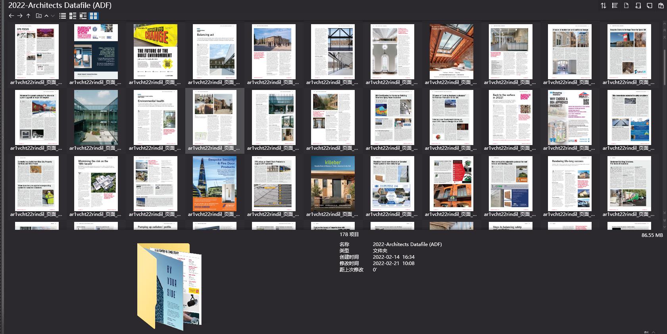The width and height of the screenshot is (667, 334).
Task: Select the skylight brick-wall advert thumbnail
Action: point(452,52)
